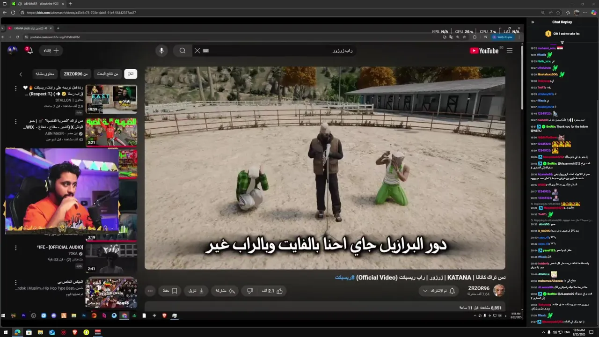This screenshot has height=337, width=599.
Task: Open the Edge browser taskbar icon
Action: pyautogui.click(x=17, y=332)
